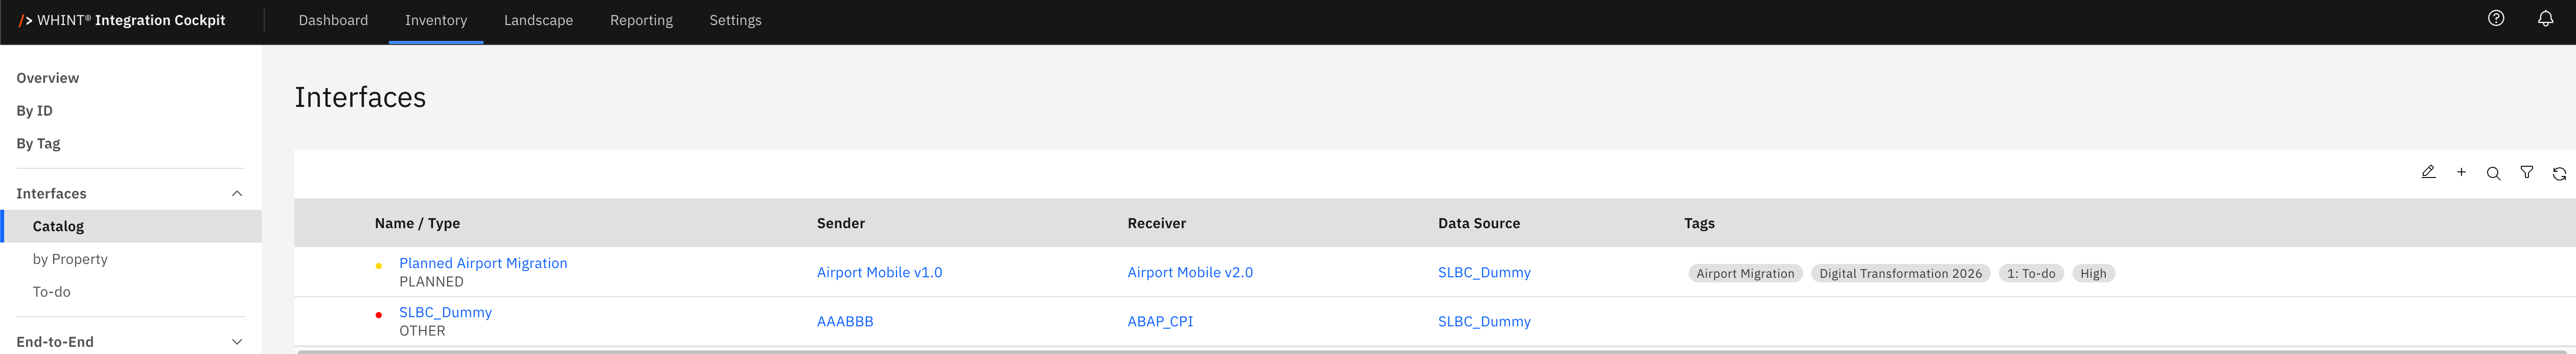Switch to the Dashboard tab
This screenshot has width=2576, height=354.
[333, 20]
